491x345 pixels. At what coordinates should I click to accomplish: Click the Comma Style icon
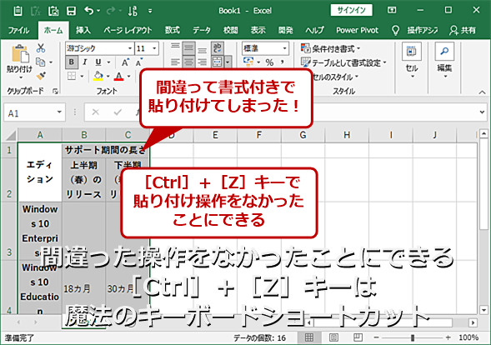(283, 62)
